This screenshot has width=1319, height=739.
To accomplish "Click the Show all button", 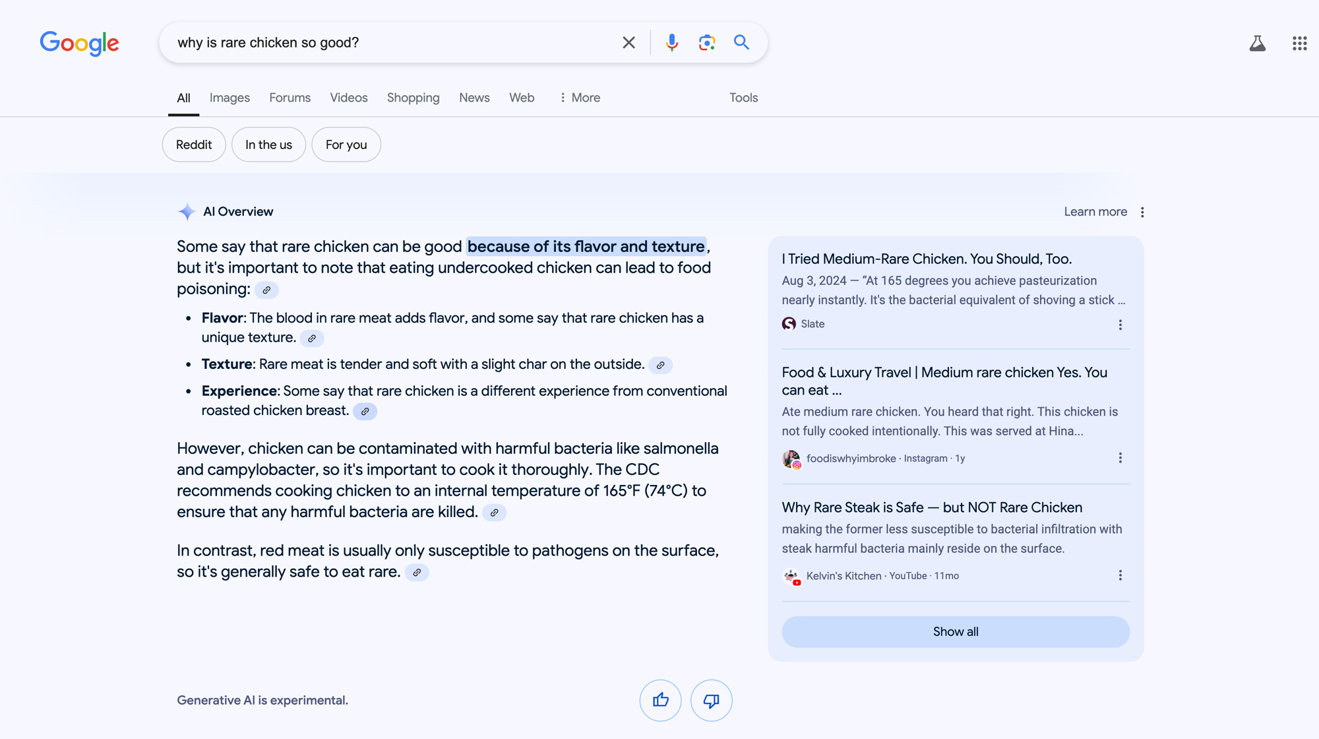I will 955,631.
